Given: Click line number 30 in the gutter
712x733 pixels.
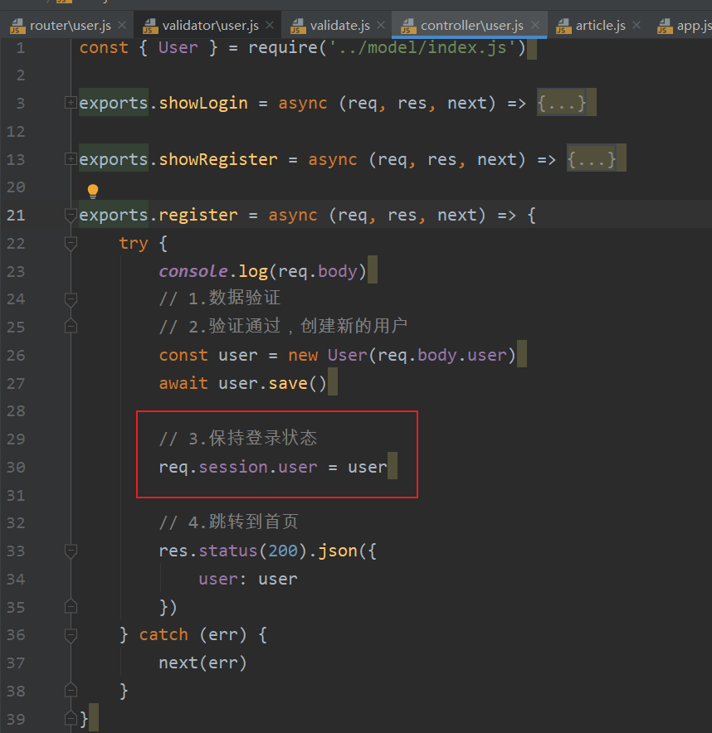Looking at the screenshot, I should (16, 467).
